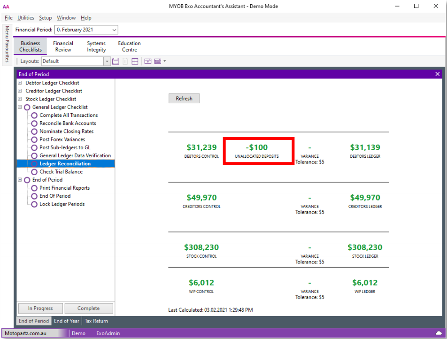Open the File menu
The height and width of the screenshot is (339, 447).
(8, 18)
